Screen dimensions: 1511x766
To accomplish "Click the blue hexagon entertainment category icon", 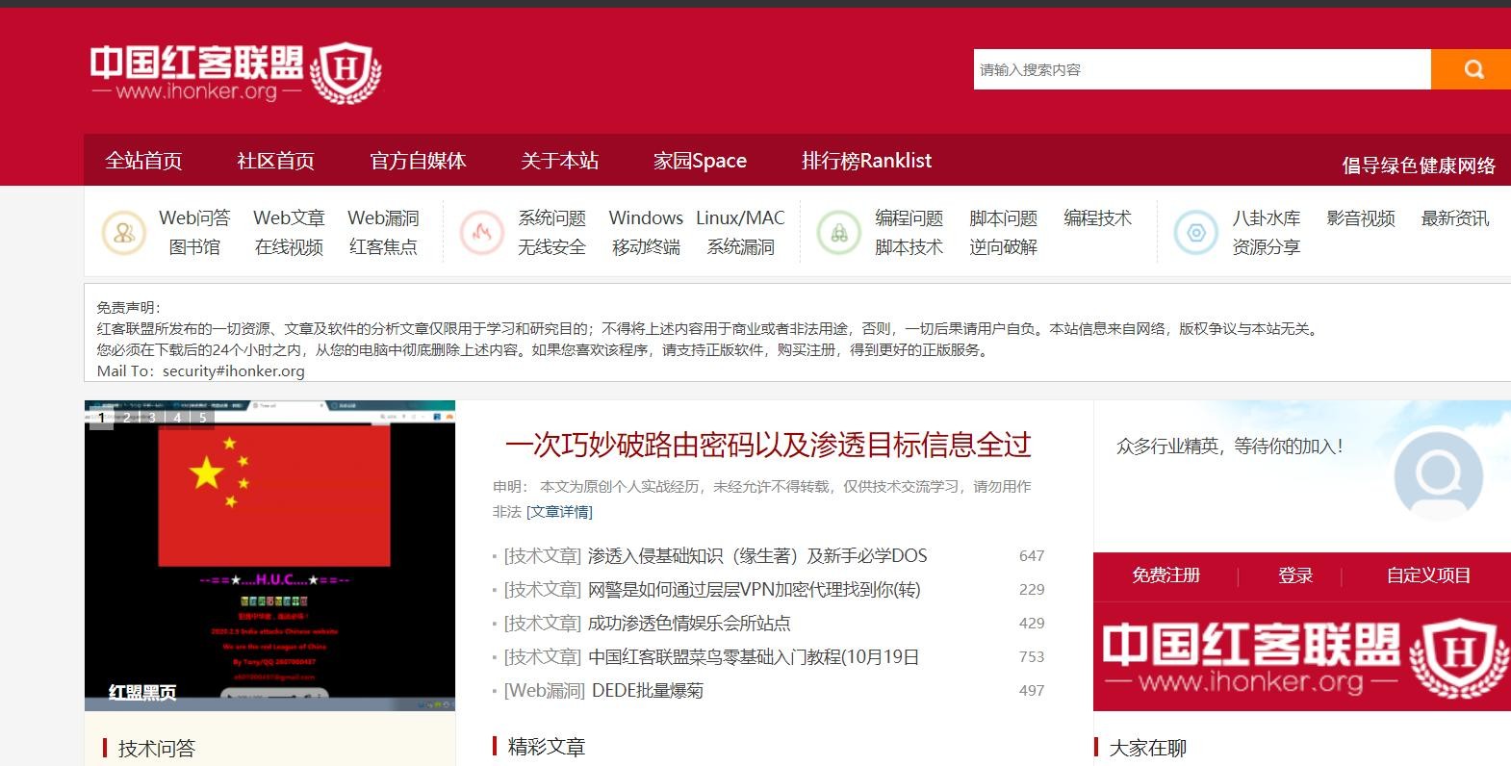I will click(1195, 233).
